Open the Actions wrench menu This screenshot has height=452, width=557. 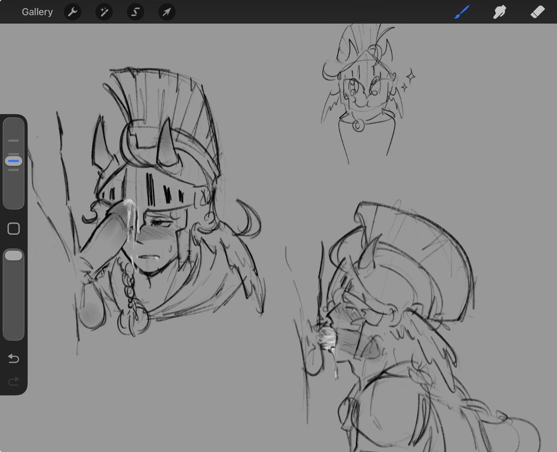(72, 12)
